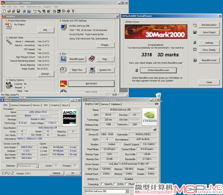Open the Register menu in 3DMark2000
This screenshot has height=195, width=223.
point(47,7)
